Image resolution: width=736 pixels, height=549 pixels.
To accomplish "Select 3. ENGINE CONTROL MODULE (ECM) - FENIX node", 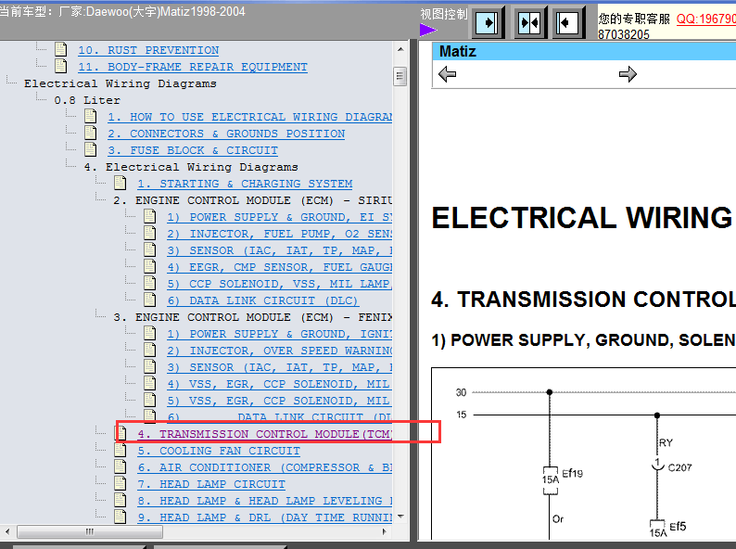I will pyautogui.click(x=252, y=317).
